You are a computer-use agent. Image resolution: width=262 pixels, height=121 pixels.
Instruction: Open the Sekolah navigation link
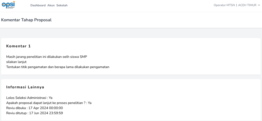62,5
